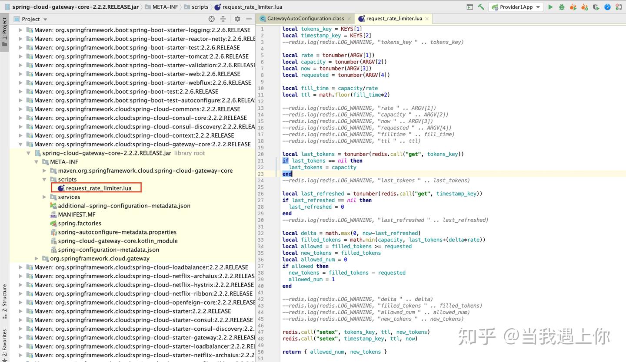This screenshot has width=626, height=362.
Task: Select spring-cloud-gateway-core.kotlin_module file
Action: pyautogui.click(x=117, y=241)
